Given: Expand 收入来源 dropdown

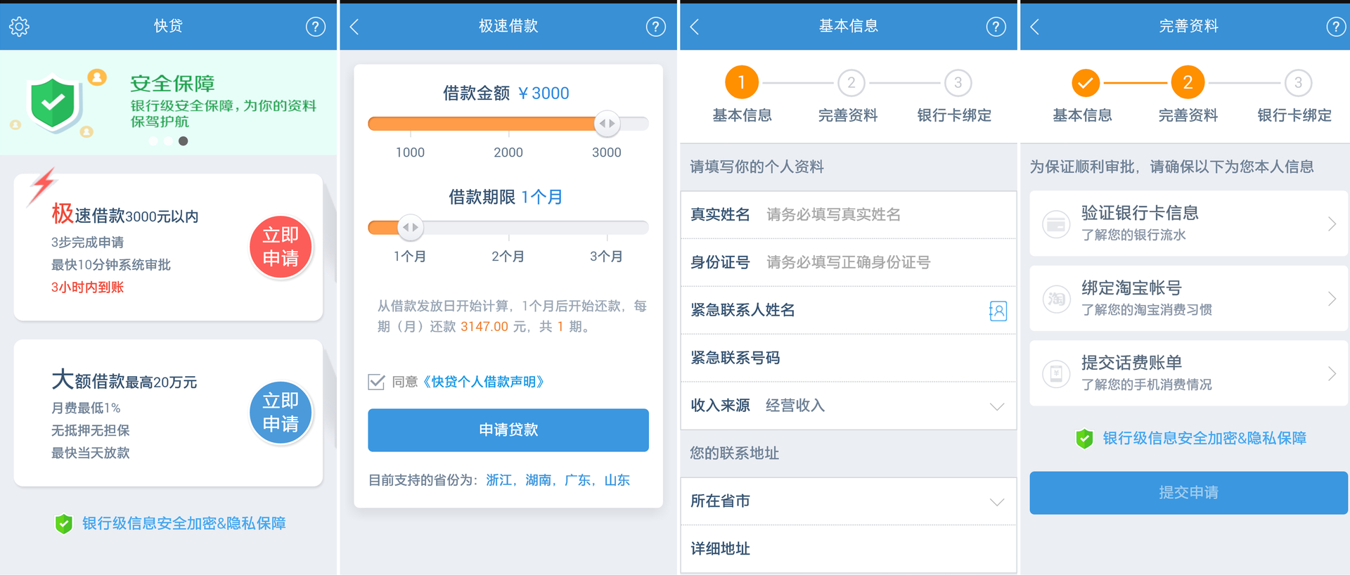Looking at the screenshot, I should coord(996,406).
